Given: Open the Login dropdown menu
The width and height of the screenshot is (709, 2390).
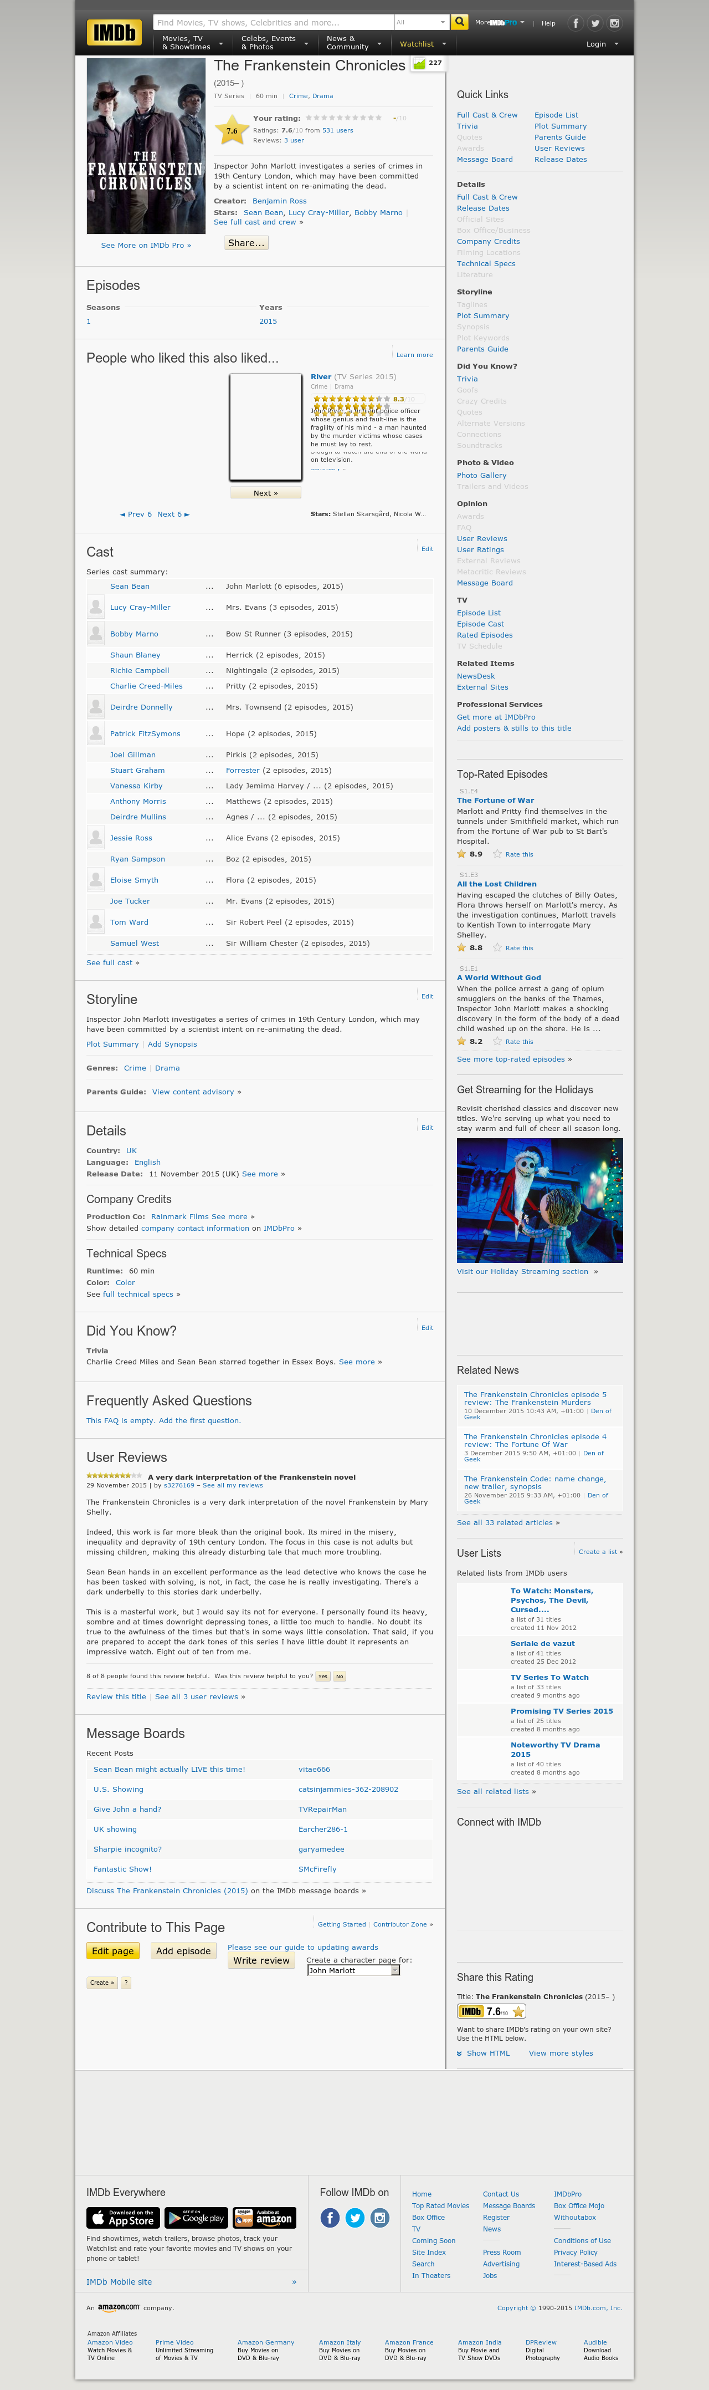Looking at the screenshot, I should 602,44.
